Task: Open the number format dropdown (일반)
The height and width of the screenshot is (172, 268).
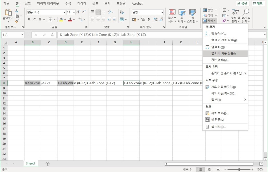Action: coord(162,12)
